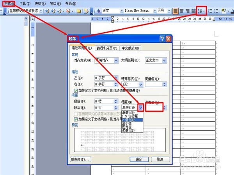Open the 行距 dropdown arrow

[x=140, y=108]
